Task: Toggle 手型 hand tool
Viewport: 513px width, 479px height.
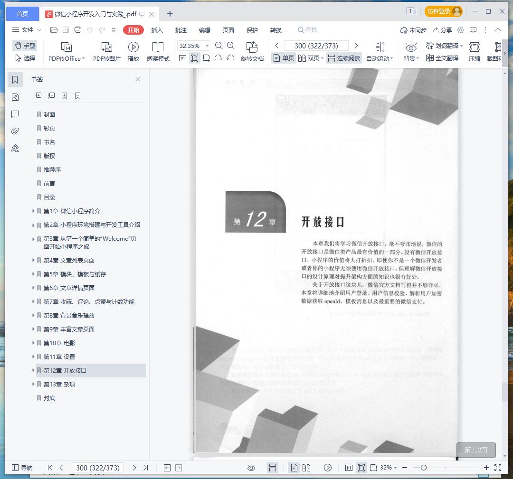Action: click(x=25, y=46)
